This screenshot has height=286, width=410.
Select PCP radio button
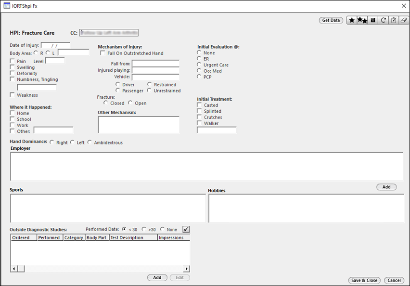pos(199,77)
